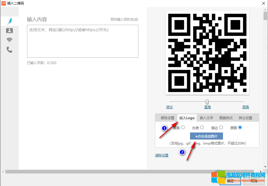Select the feather text QR style icon

[x=9, y=21]
